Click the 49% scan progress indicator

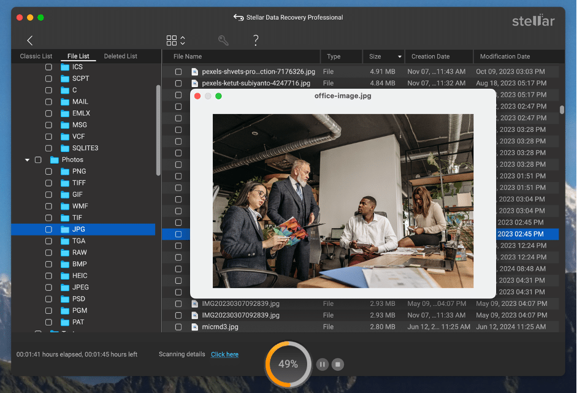click(288, 364)
